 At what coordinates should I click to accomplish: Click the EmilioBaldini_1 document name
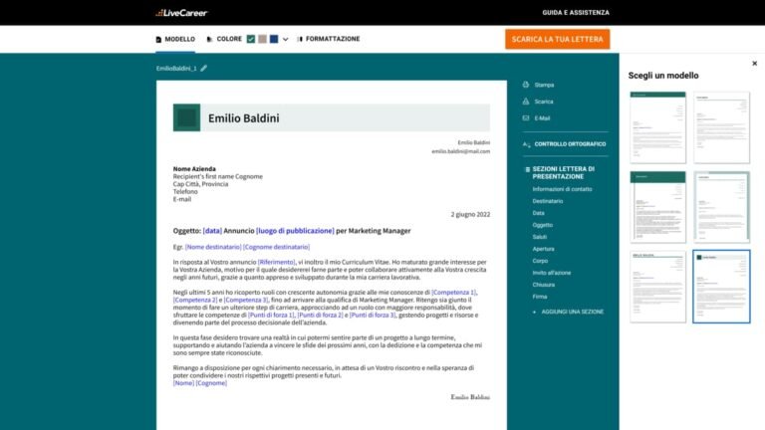click(176, 69)
